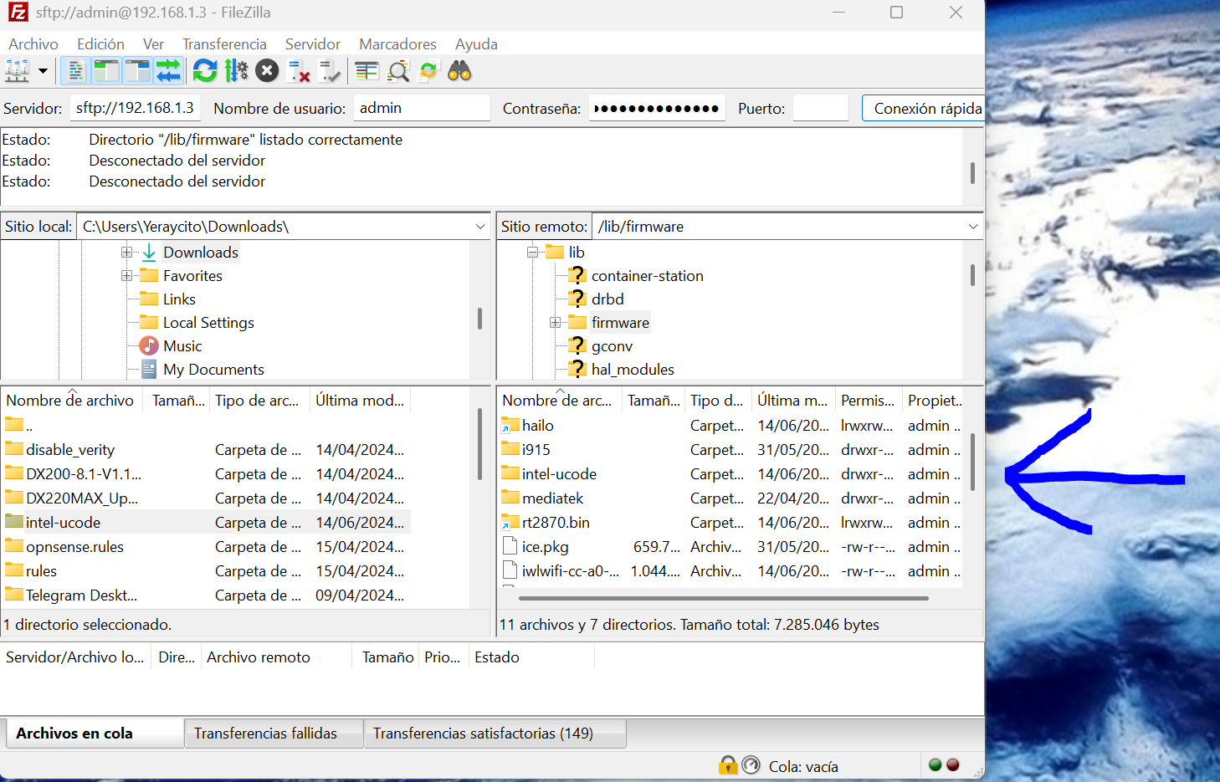Click the remote file list horizontal scrollbar
The width and height of the screenshot is (1220, 782).
coord(723,598)
